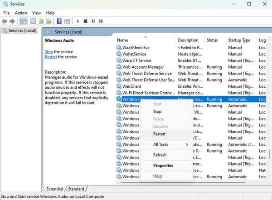272x200 pixels.
Task: Click the Refresh toolbar icon
Action: click(41, 21)
